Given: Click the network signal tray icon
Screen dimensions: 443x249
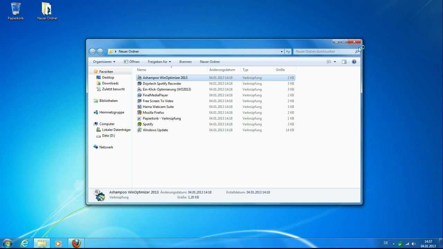Looking at the screenshot, I should point(407,244).
